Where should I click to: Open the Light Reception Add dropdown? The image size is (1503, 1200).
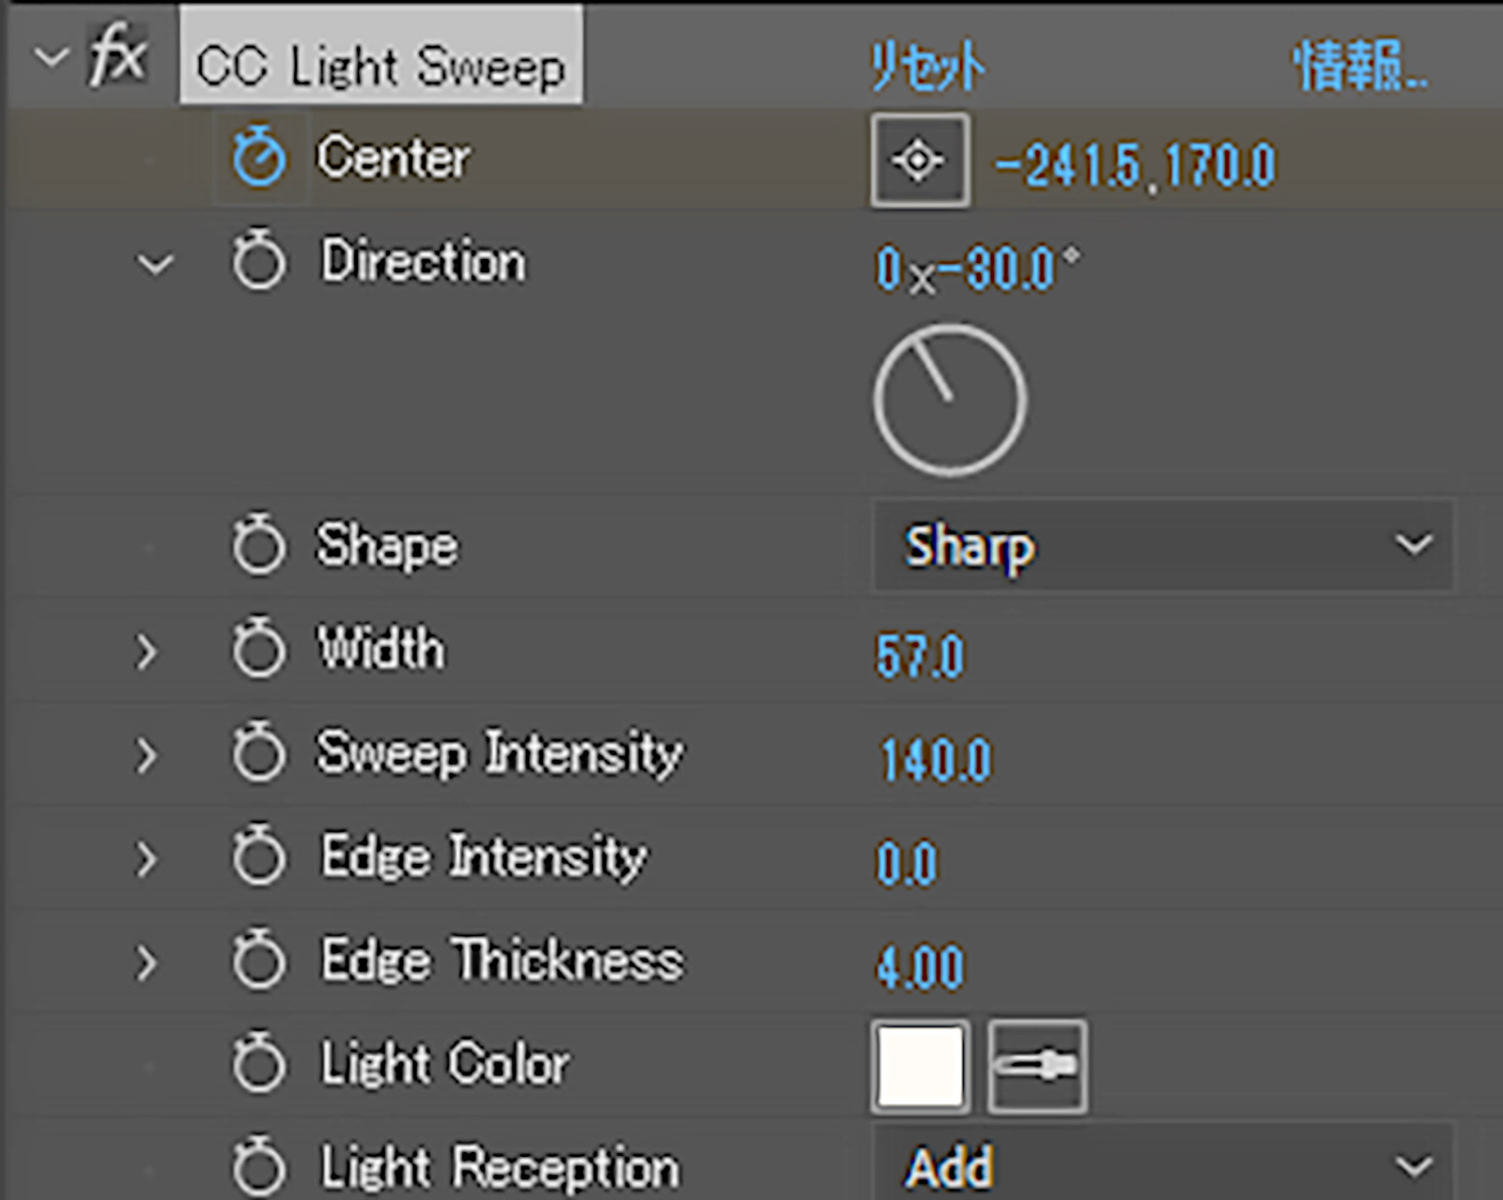pos(1163,1166)
